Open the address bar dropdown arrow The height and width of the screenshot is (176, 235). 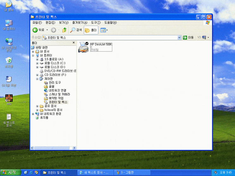click(x=179, y=38)
